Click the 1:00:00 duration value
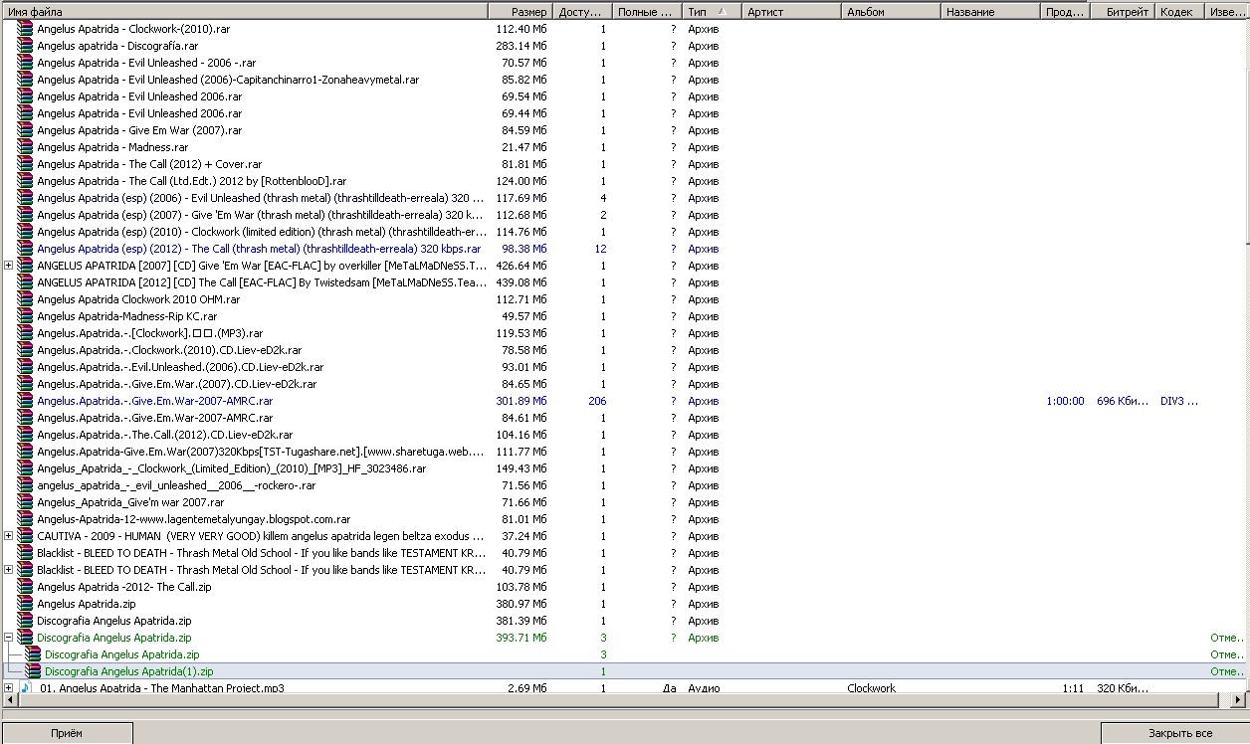The width and height of the screenshot is (1250, 744). (x=1065, y=401)
